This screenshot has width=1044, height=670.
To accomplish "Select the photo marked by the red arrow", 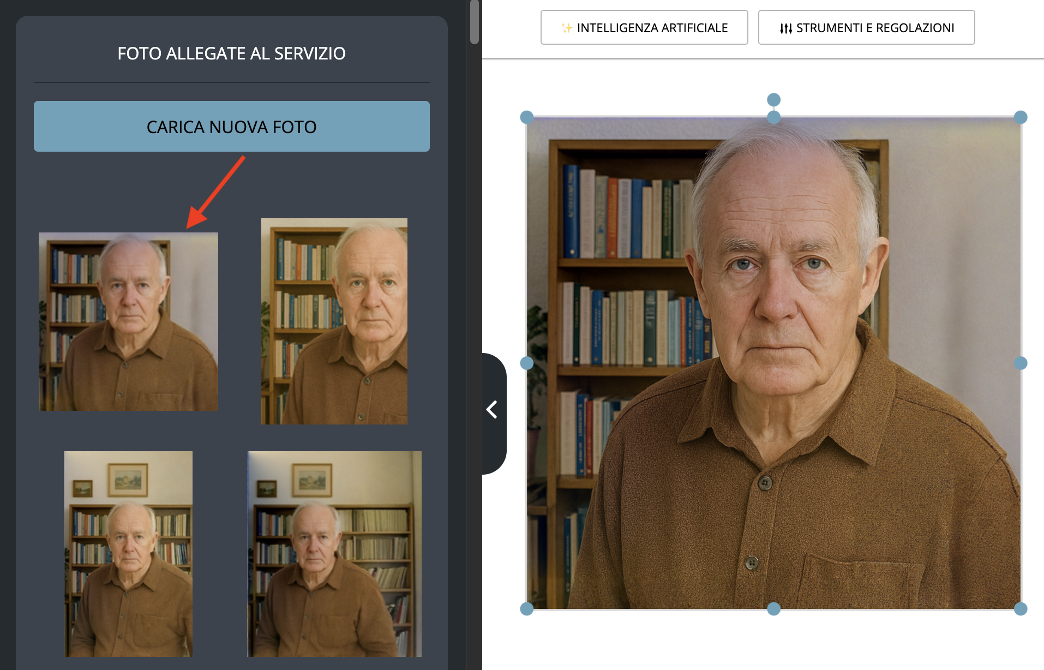I will click(x=128, y=321).
